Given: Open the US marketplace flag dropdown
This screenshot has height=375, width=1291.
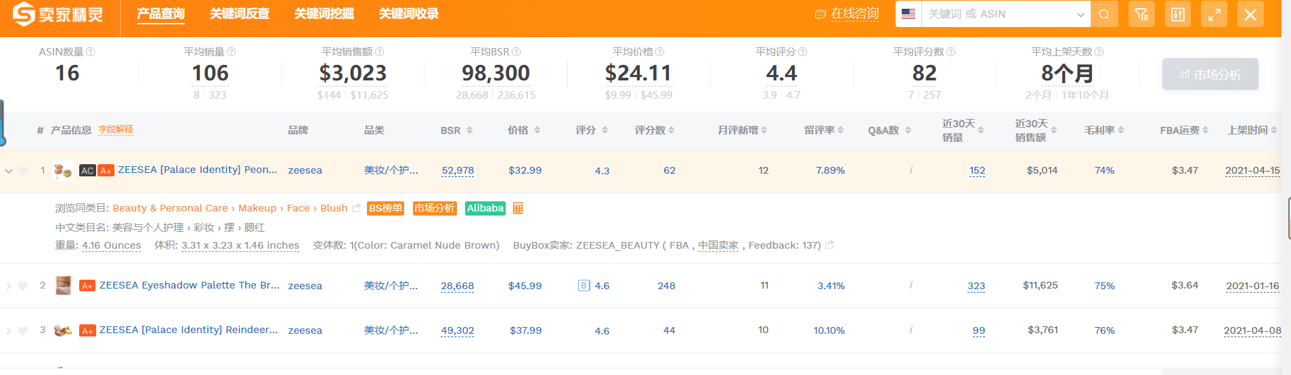Looking at the screenshot, I should coord(909,14).
